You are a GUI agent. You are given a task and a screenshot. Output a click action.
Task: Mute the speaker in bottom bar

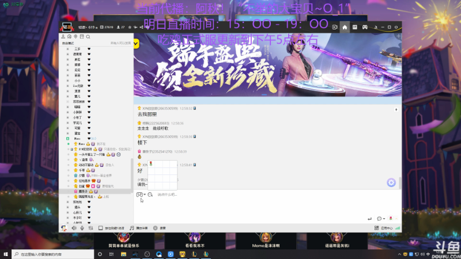click(x=74, y=228)
